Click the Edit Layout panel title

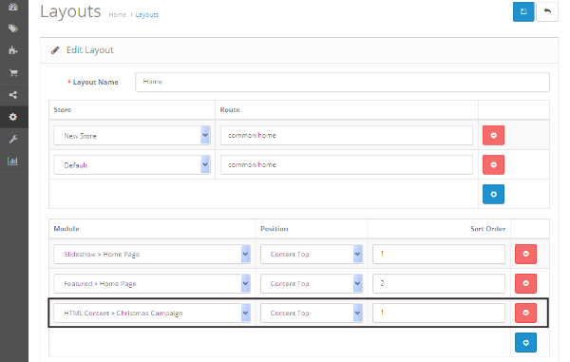(x=90, y=50)
